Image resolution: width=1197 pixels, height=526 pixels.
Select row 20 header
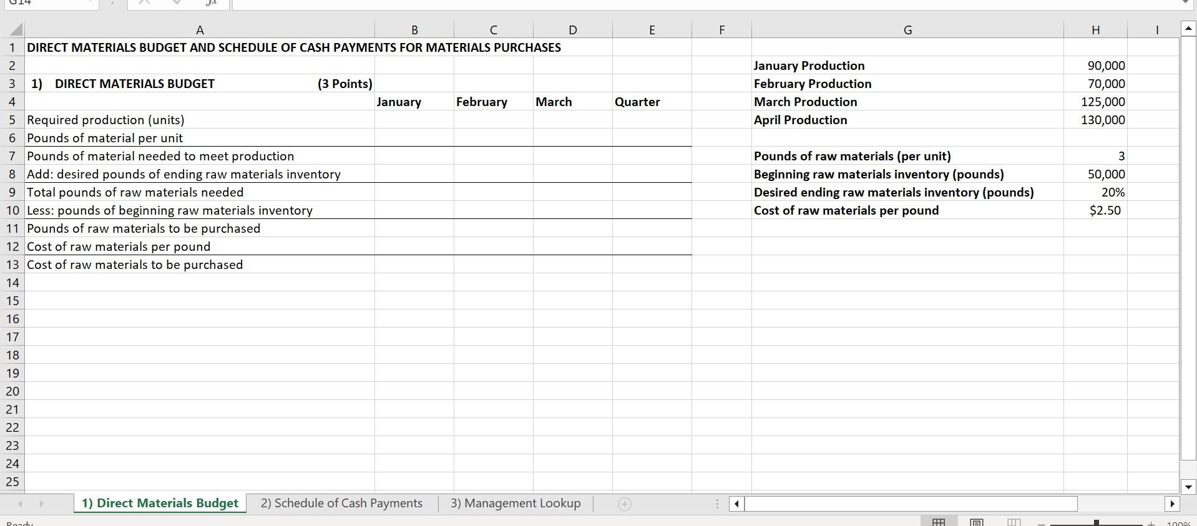(x=12, y=391)
